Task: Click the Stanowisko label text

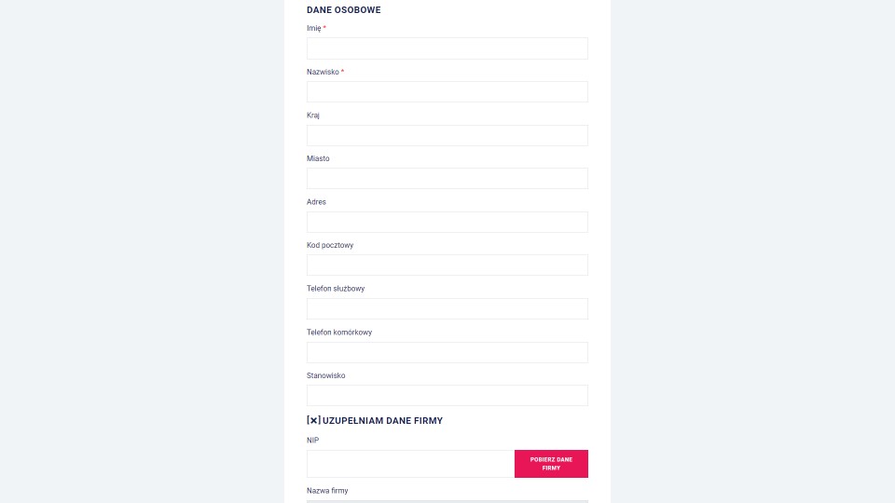Action: 326,375
